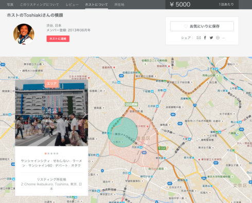
Task: Go to 所在地 tab
Action: tap(119, 5)
